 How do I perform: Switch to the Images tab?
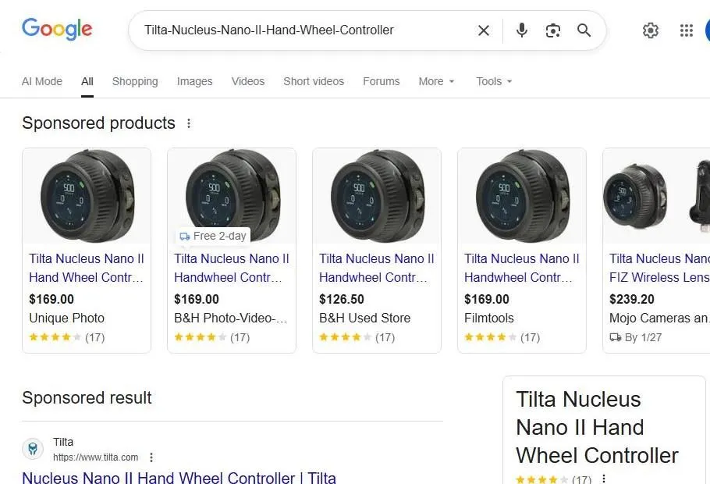[194, 81]
